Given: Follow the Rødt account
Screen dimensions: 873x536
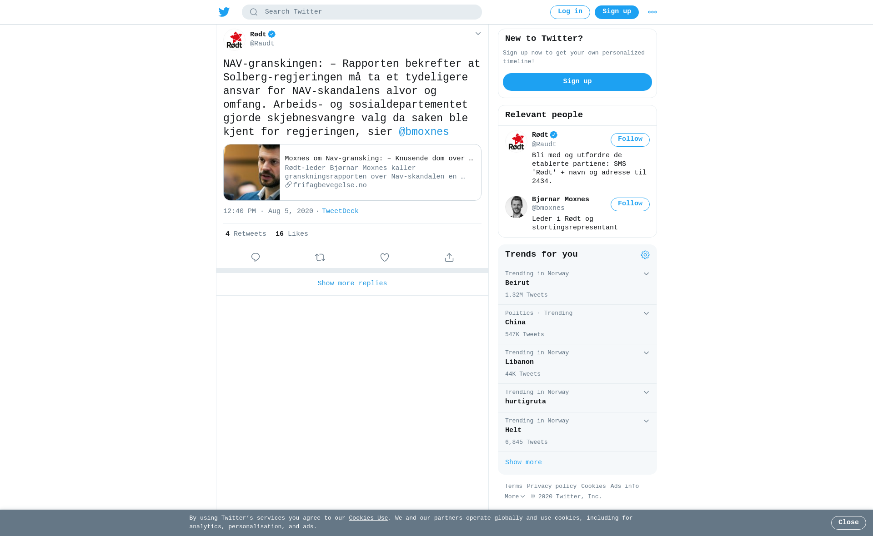Looking at the screenshot, I should 630,140.
